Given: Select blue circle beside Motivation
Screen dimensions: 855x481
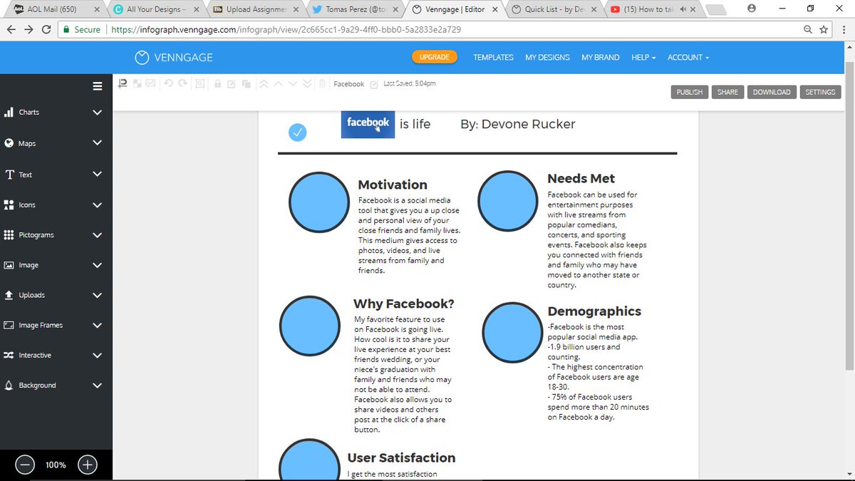Looking at the screenshot, I should pyautogui.click(x=319, y=202).
